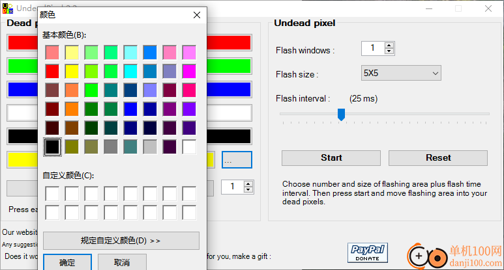Pick the light silver gray basic swatch
Viewport: 504px width, 270px height.
click(x=150, y=147)
